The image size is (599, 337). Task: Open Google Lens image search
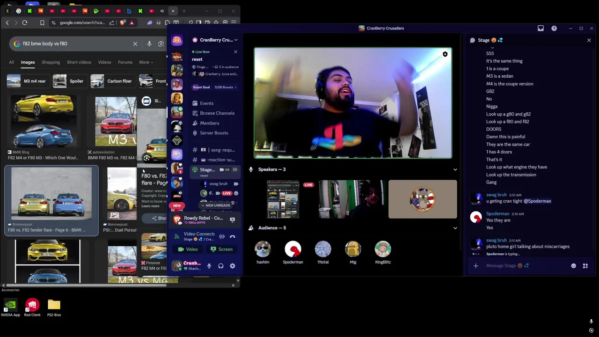161,44
